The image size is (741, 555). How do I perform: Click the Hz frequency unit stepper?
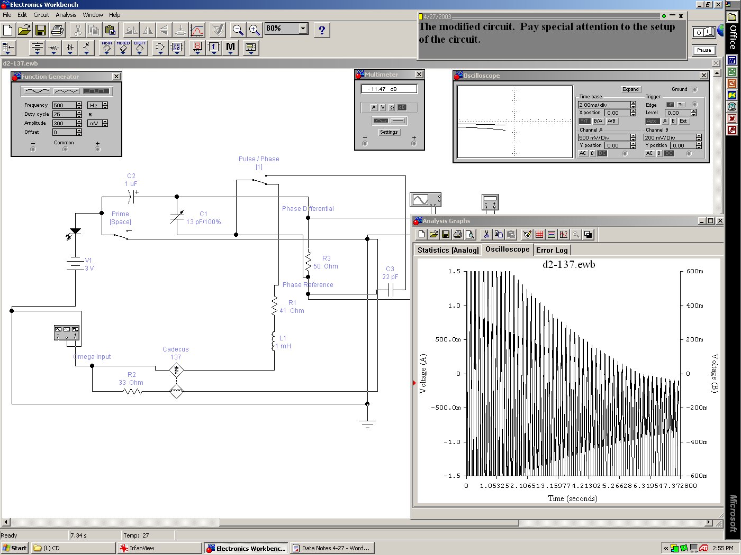click(105, 105)
